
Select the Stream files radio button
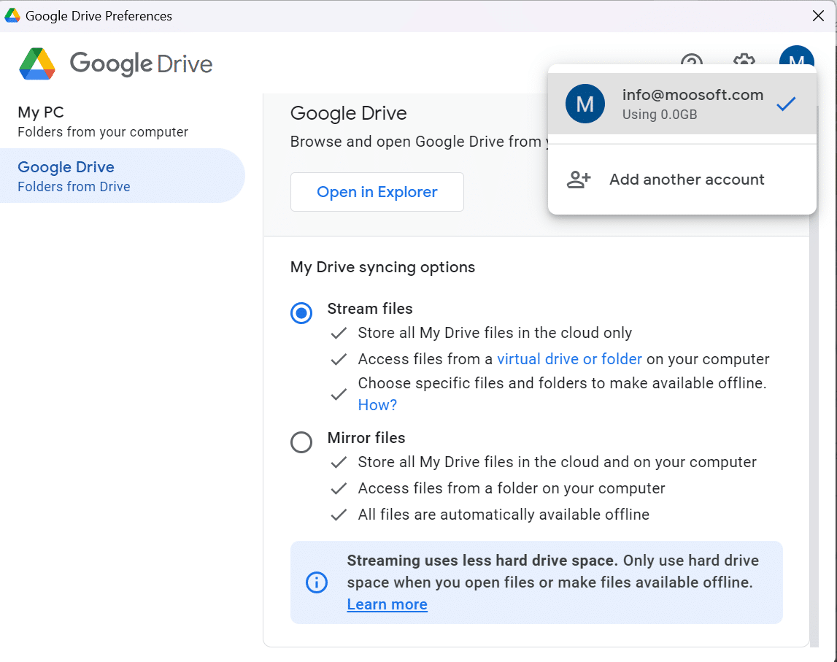(301, 313)
